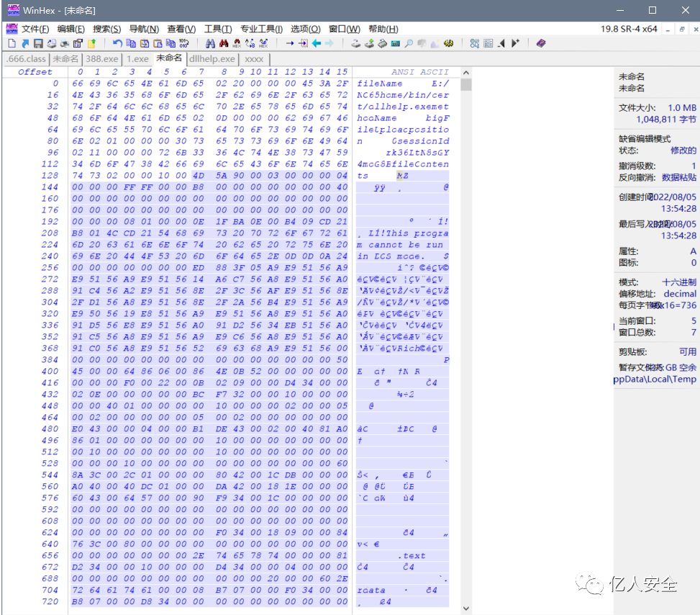The height and width of the screenshot is (615, 700).
Task: Switch to the dllhelp.exe tab
Action: (x=212, y=59)
